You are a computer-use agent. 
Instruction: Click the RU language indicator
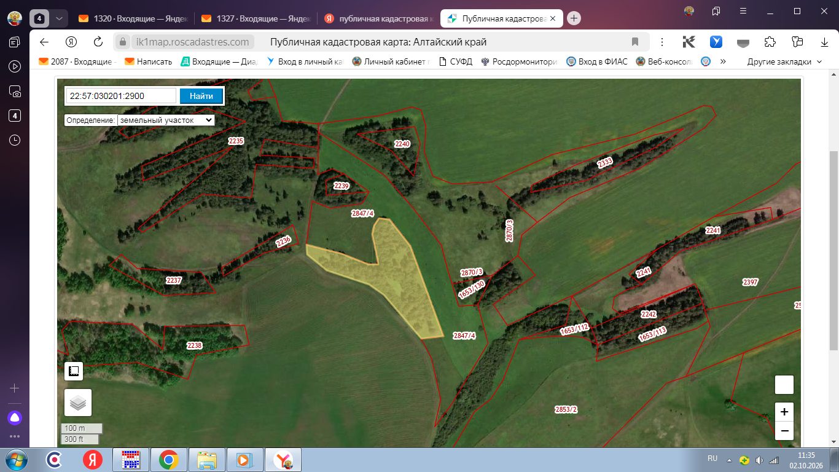[x=712, y=458]
